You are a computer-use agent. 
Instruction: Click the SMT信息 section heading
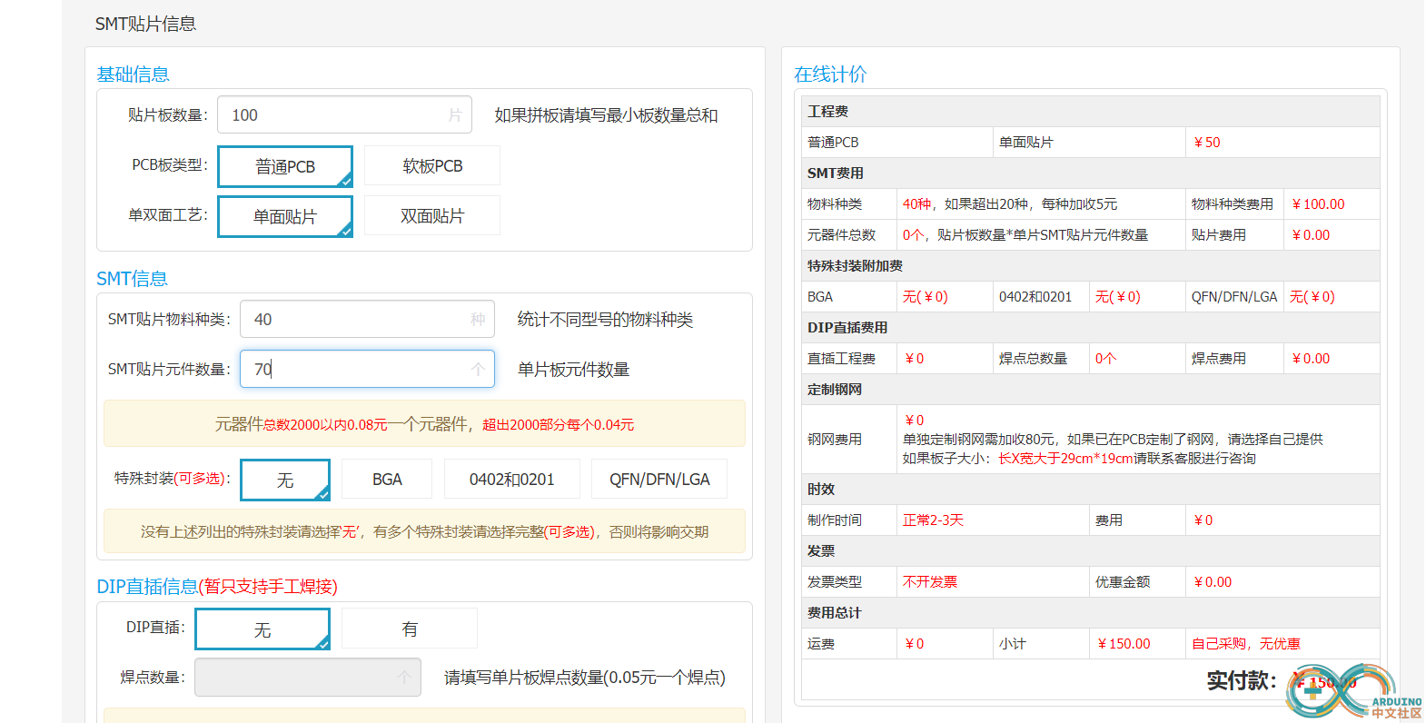133,279
